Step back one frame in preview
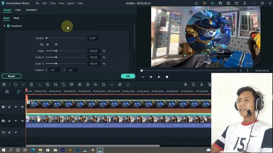The width and height of the screenshot is (273, 153). (x=143, y=77)
